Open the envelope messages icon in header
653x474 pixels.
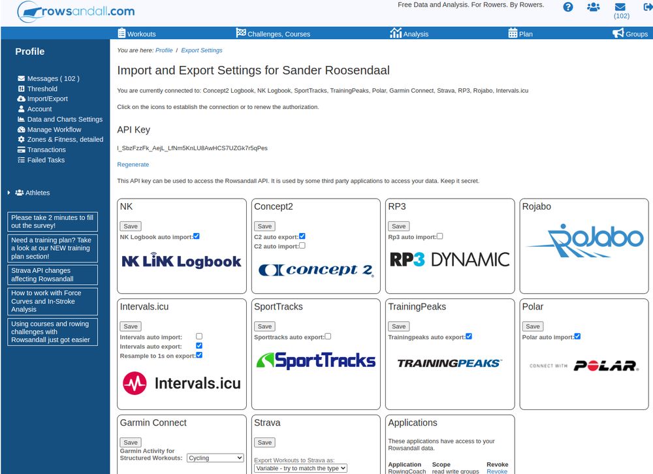tap(620, 7)
